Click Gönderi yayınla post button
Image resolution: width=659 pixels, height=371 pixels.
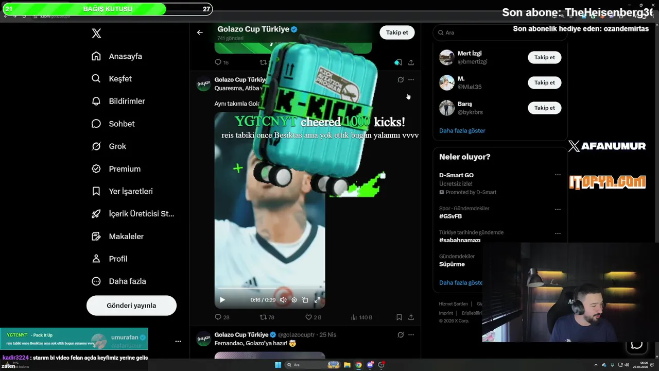click(131, 306)
